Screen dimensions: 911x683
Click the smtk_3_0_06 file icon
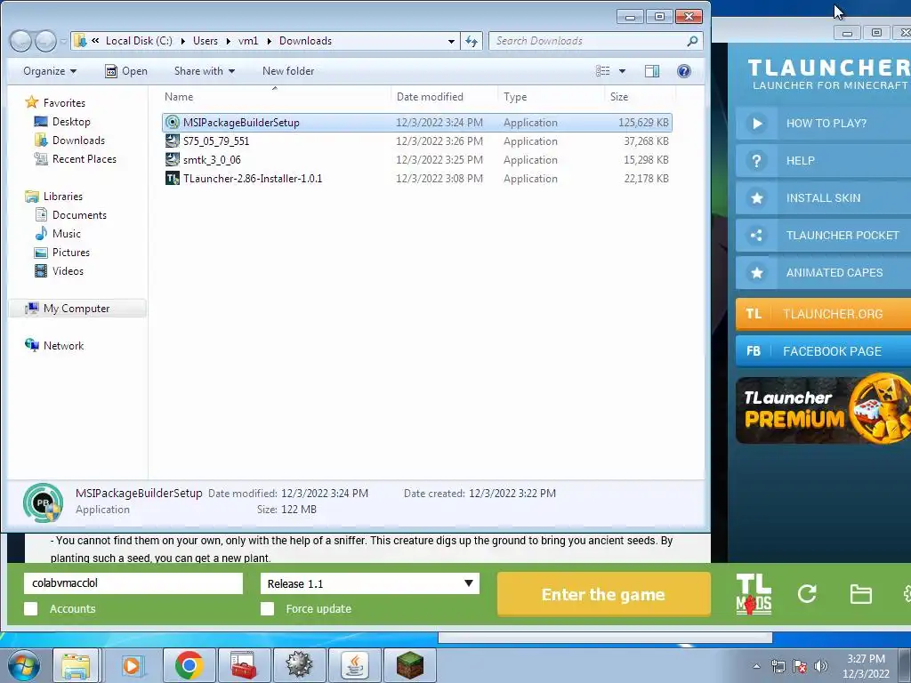coord(172,159)
